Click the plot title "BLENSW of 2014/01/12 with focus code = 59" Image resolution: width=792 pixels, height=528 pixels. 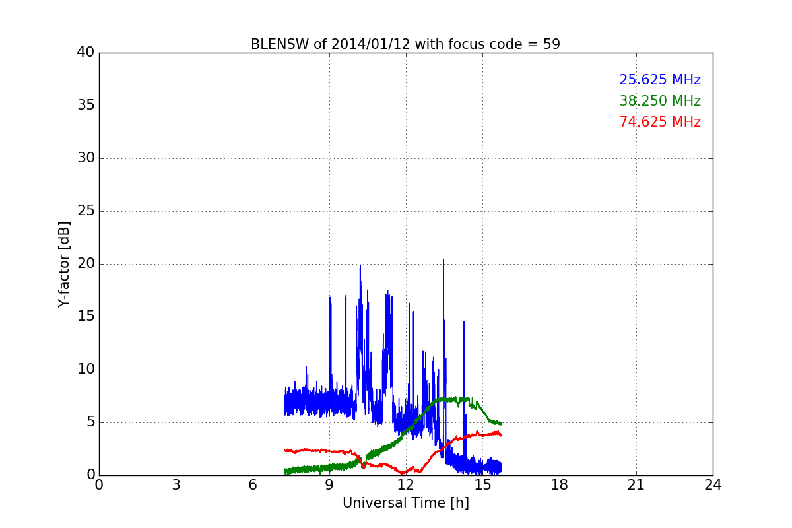[405, 44]
